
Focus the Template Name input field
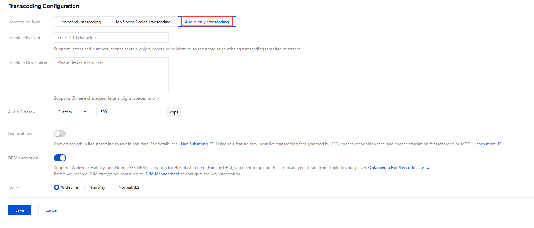(x=111, y=37)
